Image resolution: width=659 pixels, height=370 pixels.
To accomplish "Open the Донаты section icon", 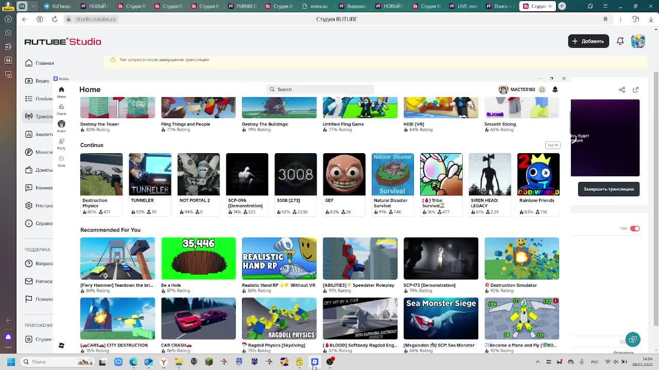I will click(x=29, y=170).
